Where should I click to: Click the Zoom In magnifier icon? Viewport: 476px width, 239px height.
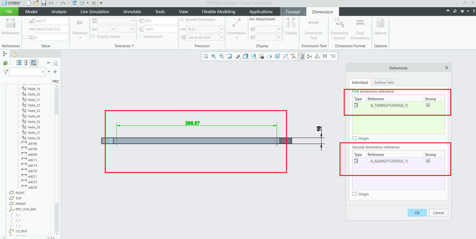coord(213,56)
